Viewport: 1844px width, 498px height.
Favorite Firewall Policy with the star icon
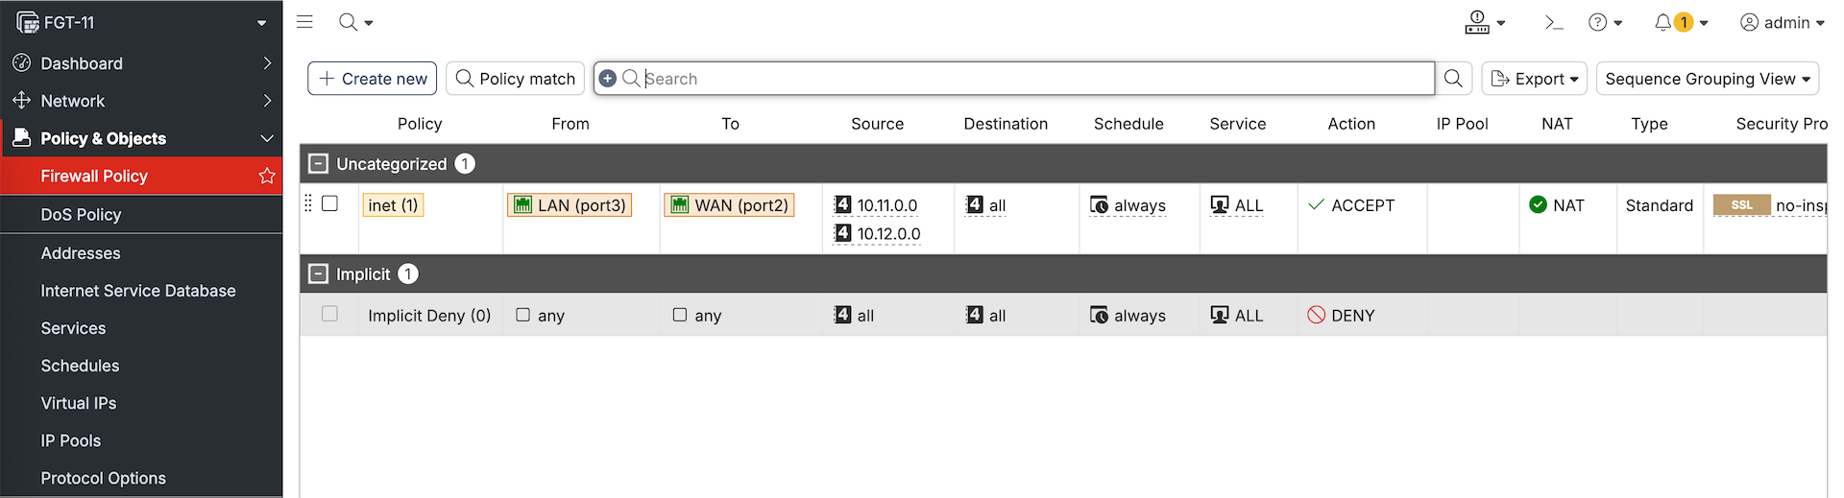[x=267, y=176]
